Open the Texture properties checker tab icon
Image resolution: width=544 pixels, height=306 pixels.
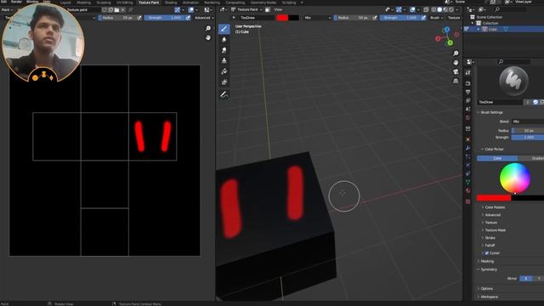tap(468, 201)
